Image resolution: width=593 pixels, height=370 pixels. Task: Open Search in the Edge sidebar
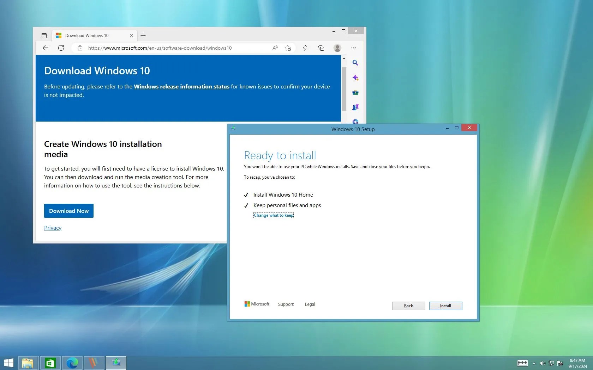pyautogui.click(x=355, y=63)
